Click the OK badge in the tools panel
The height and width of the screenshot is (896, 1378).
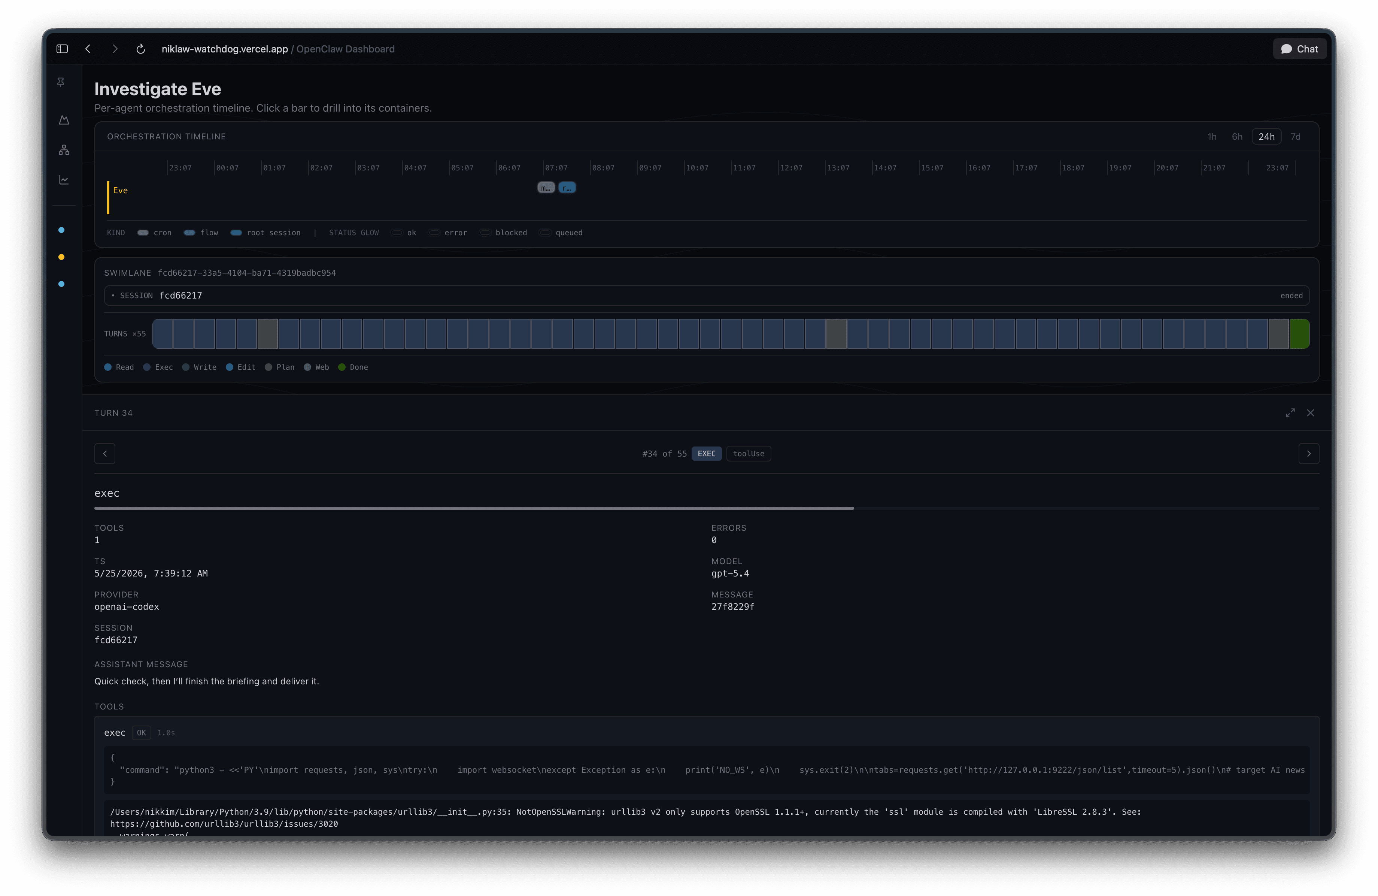pyautogui.click(x=141, y=733)
